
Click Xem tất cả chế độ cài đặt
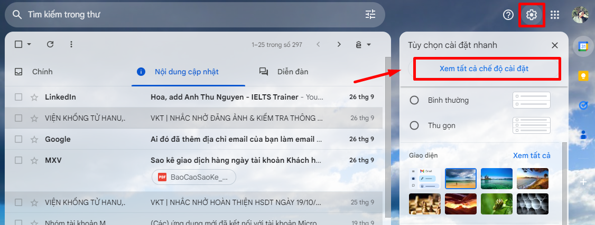pos(484,69)
